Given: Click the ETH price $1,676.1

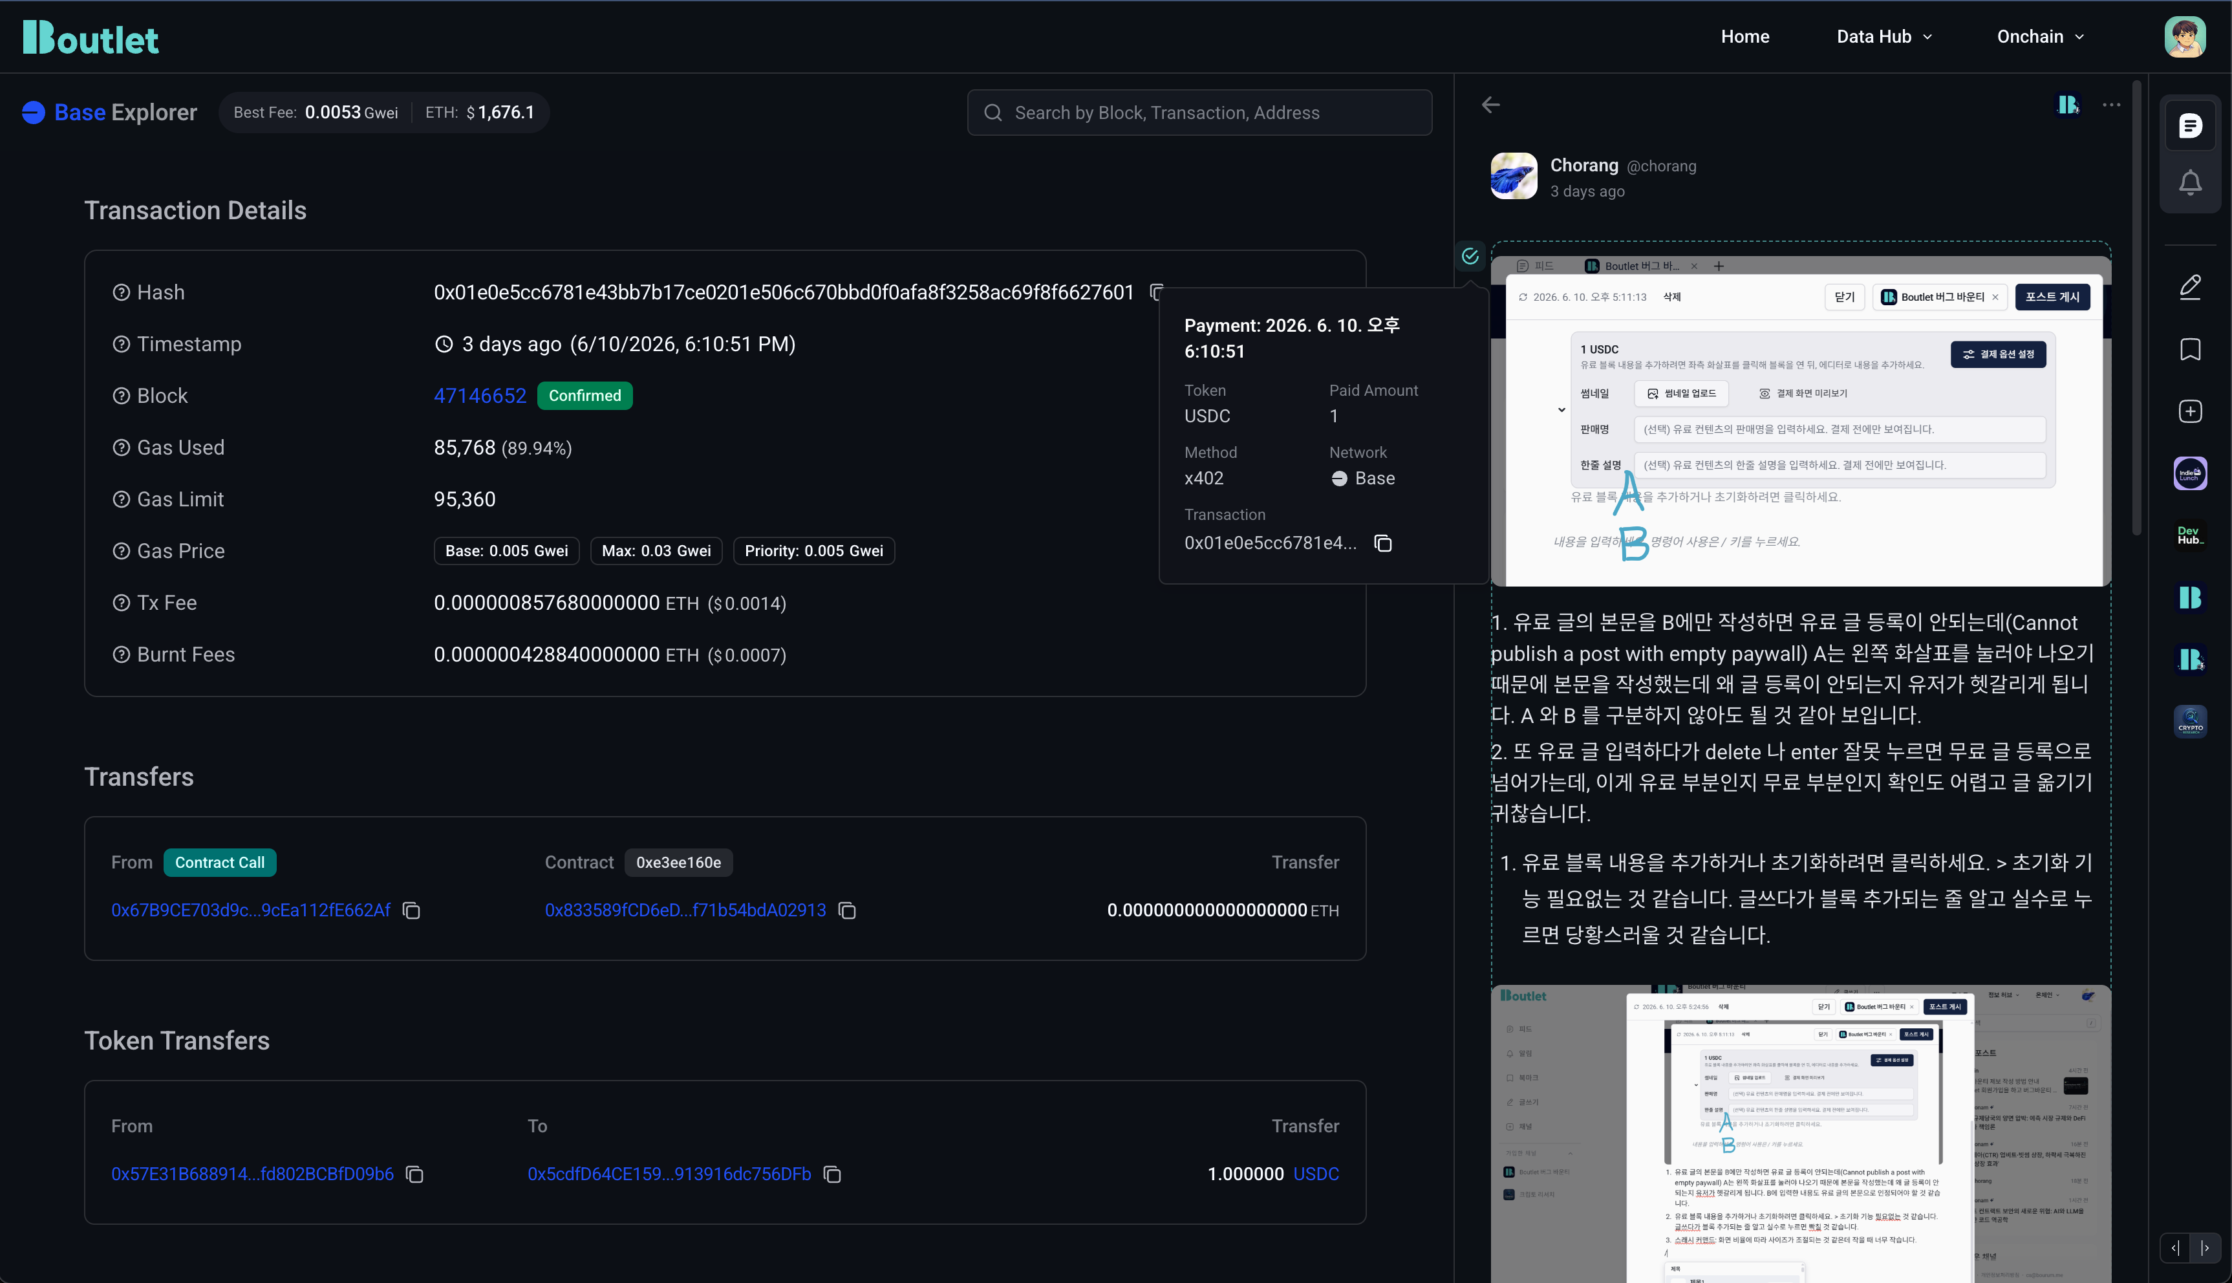Looking at the screenshot, I should pos(500,113).
